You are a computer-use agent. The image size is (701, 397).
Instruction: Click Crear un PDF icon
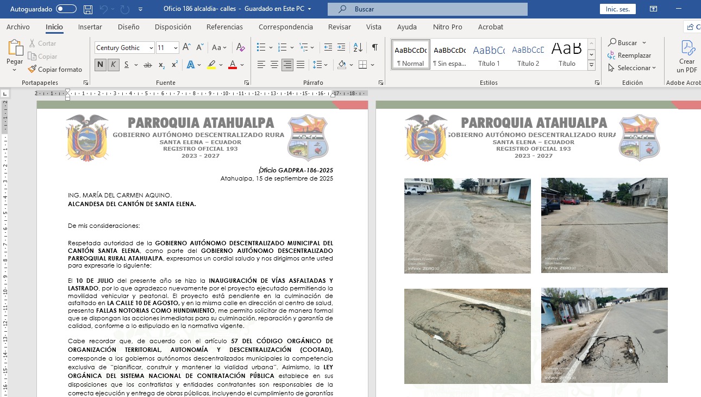pyautogui.click(x=687, y=56)
